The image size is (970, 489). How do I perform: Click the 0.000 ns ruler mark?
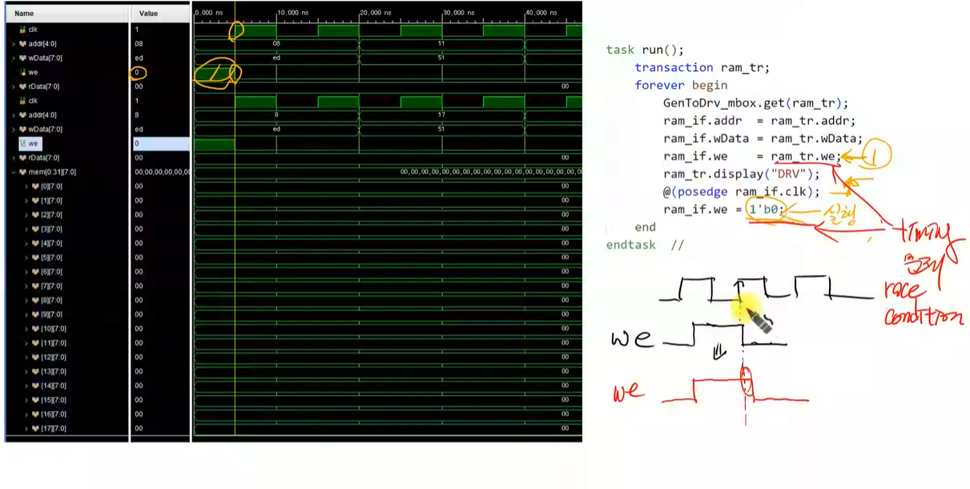tap(207, 13)
